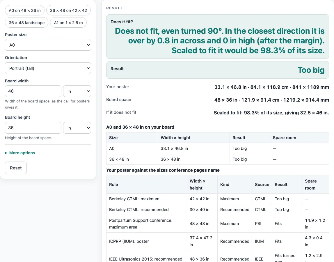Screen dimensions: 334x262
Task: Change the Board width unit dropdown
Action: [77, 91]
